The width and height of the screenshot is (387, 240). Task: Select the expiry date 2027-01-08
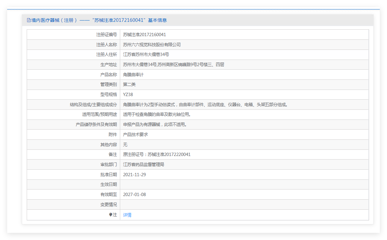click(135, 195)
